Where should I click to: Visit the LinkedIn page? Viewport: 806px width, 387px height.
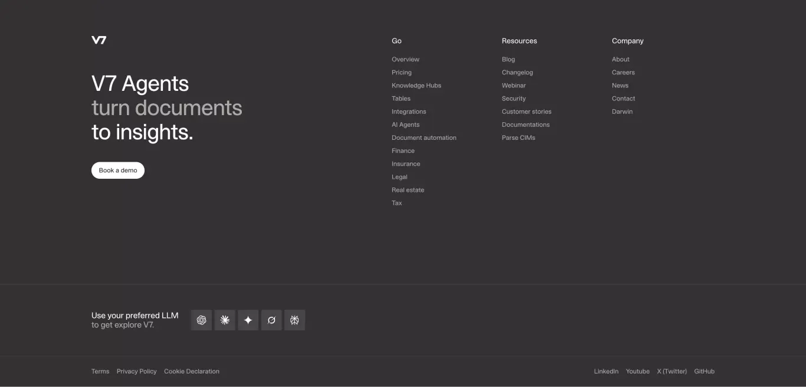pyautogui.click(x=606, y=372)
